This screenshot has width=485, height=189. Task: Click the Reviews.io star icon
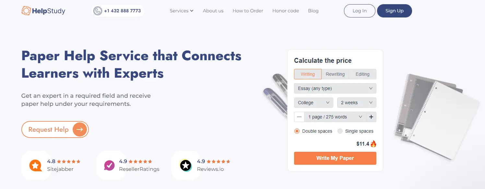(x=185, y=165)
